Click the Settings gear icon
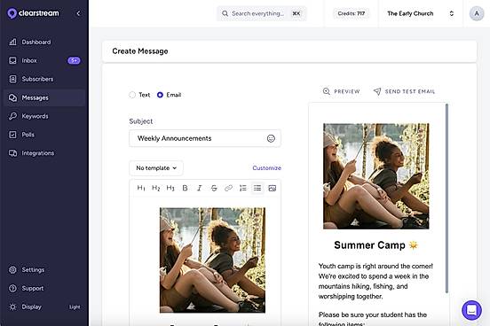This screenshot has width=490, height=326. [x=12, y=270]
